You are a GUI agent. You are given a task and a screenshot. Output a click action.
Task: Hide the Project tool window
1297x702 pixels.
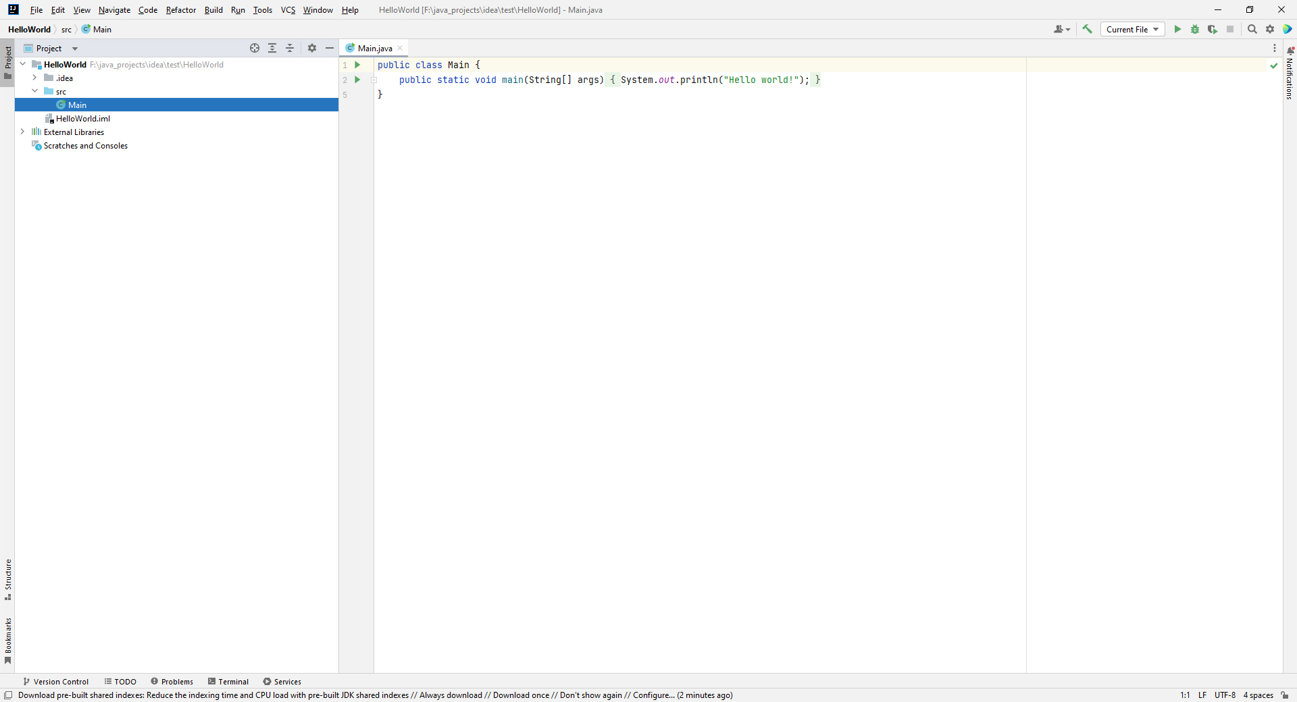coord(330,48)
